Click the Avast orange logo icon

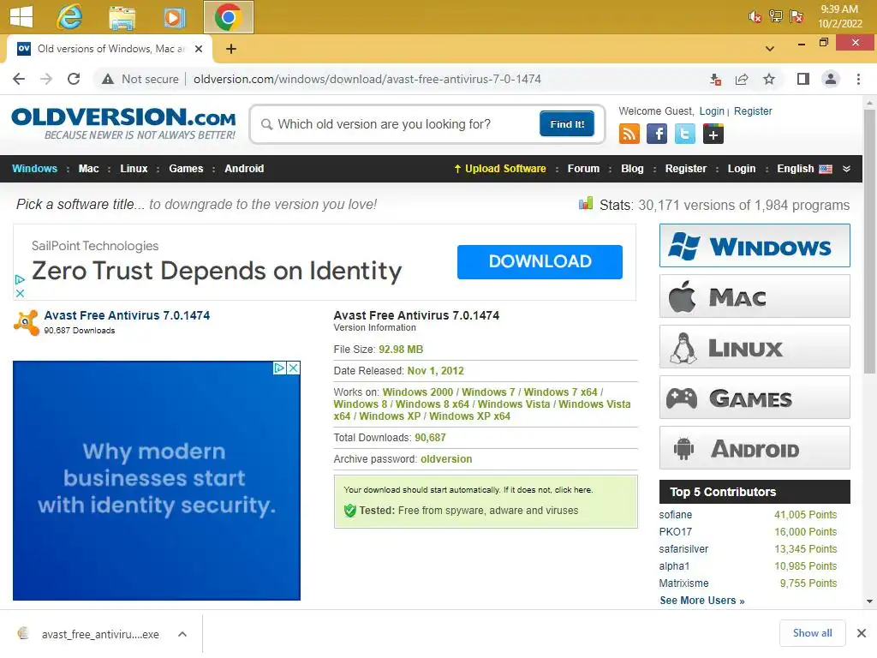click(x=27, y=323)
